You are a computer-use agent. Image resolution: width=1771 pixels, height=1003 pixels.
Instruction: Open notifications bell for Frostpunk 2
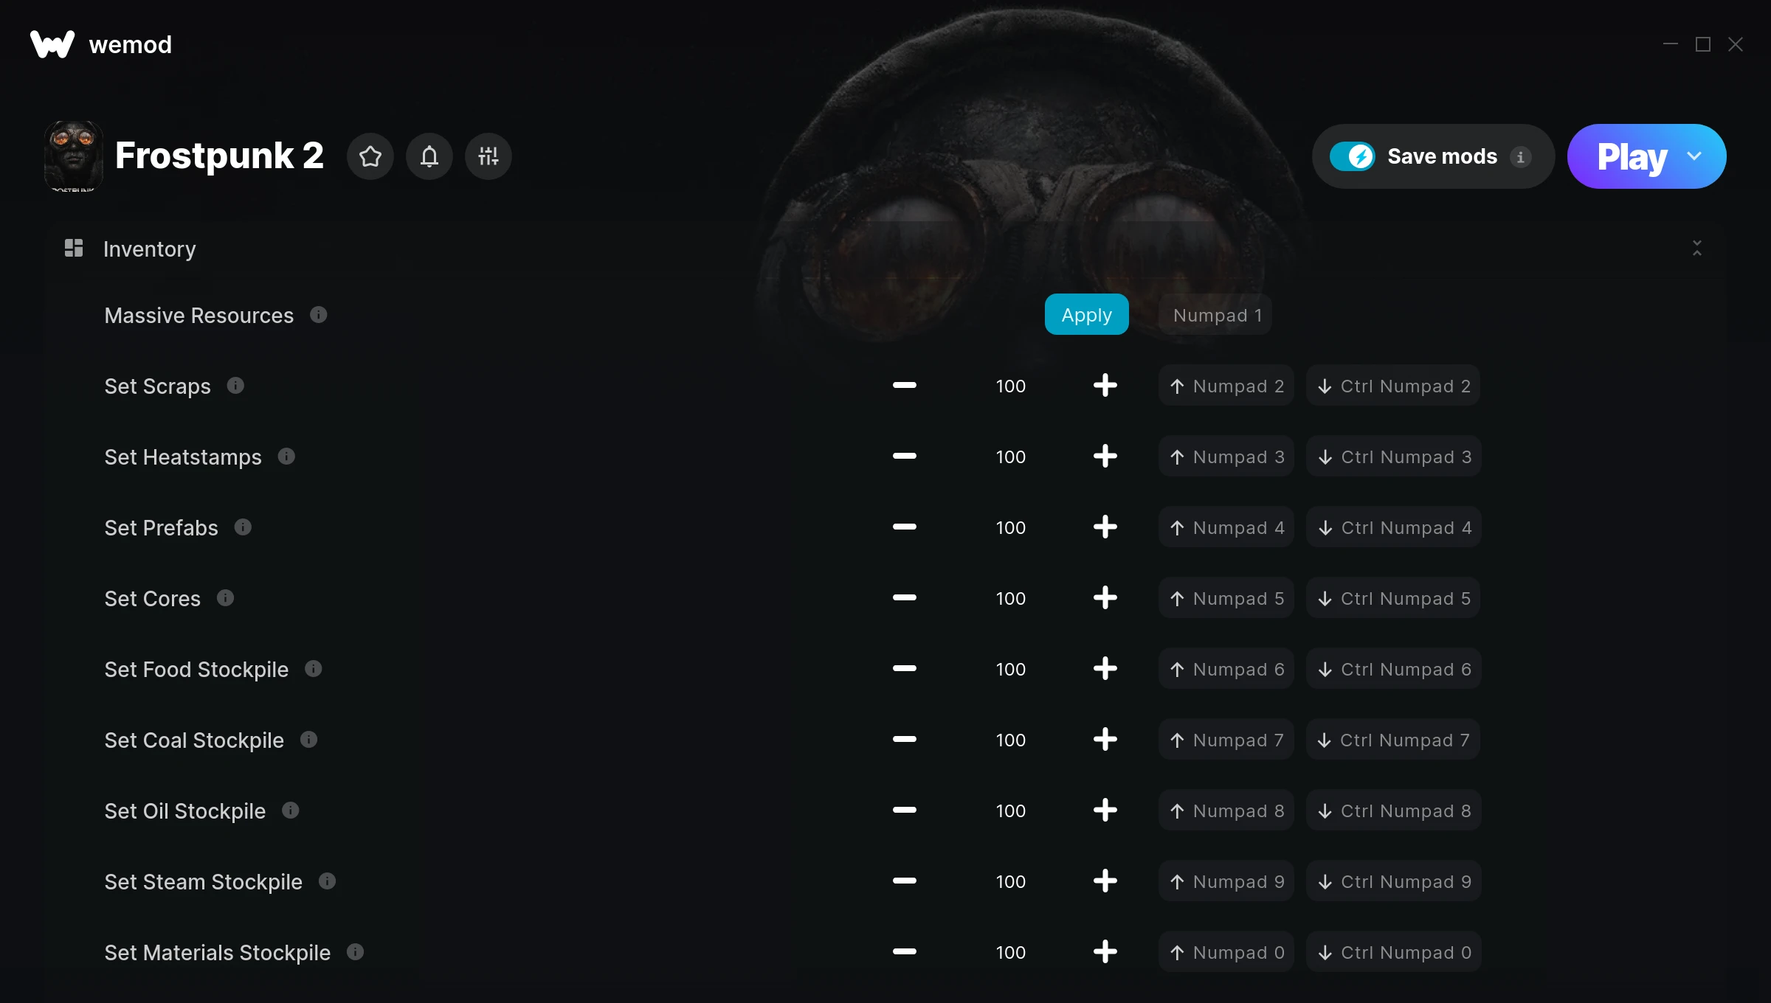coord(429,156)
